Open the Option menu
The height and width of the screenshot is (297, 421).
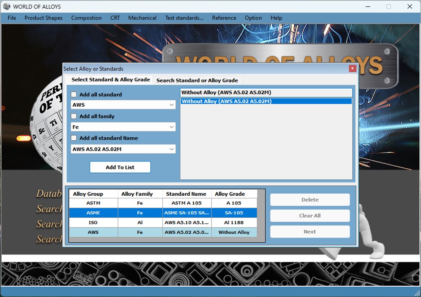click(253, 18)
